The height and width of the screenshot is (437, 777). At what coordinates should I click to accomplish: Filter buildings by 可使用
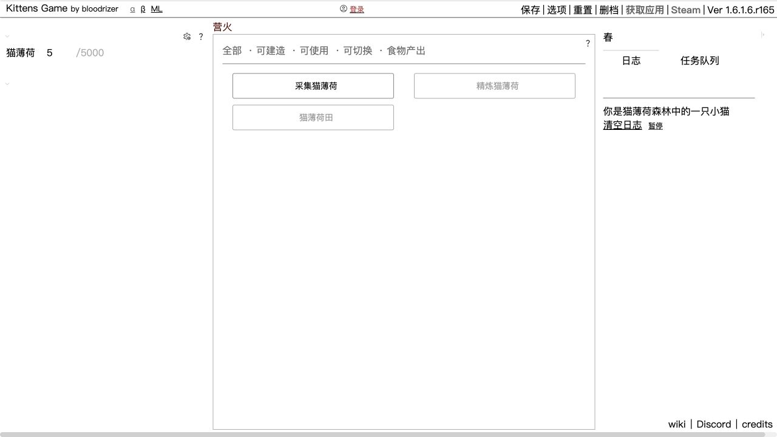point(314,50)
